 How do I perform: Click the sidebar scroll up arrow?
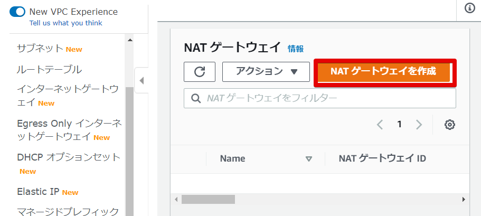click(130, 40)
